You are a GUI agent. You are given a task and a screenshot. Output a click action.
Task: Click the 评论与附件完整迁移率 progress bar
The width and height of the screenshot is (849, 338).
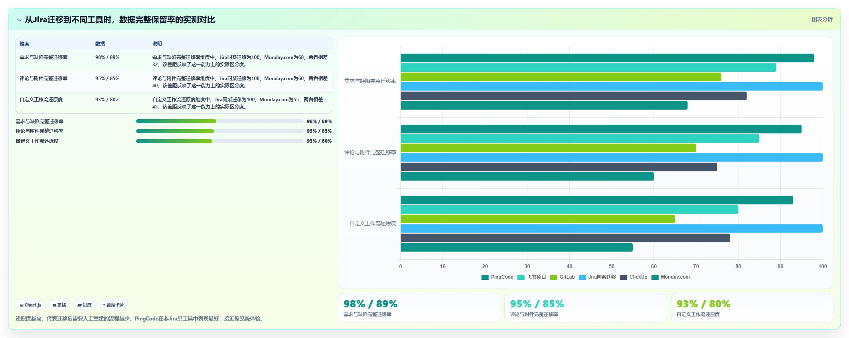220,131
